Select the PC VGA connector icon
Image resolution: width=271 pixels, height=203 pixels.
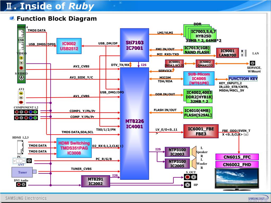tap(19, 161)
